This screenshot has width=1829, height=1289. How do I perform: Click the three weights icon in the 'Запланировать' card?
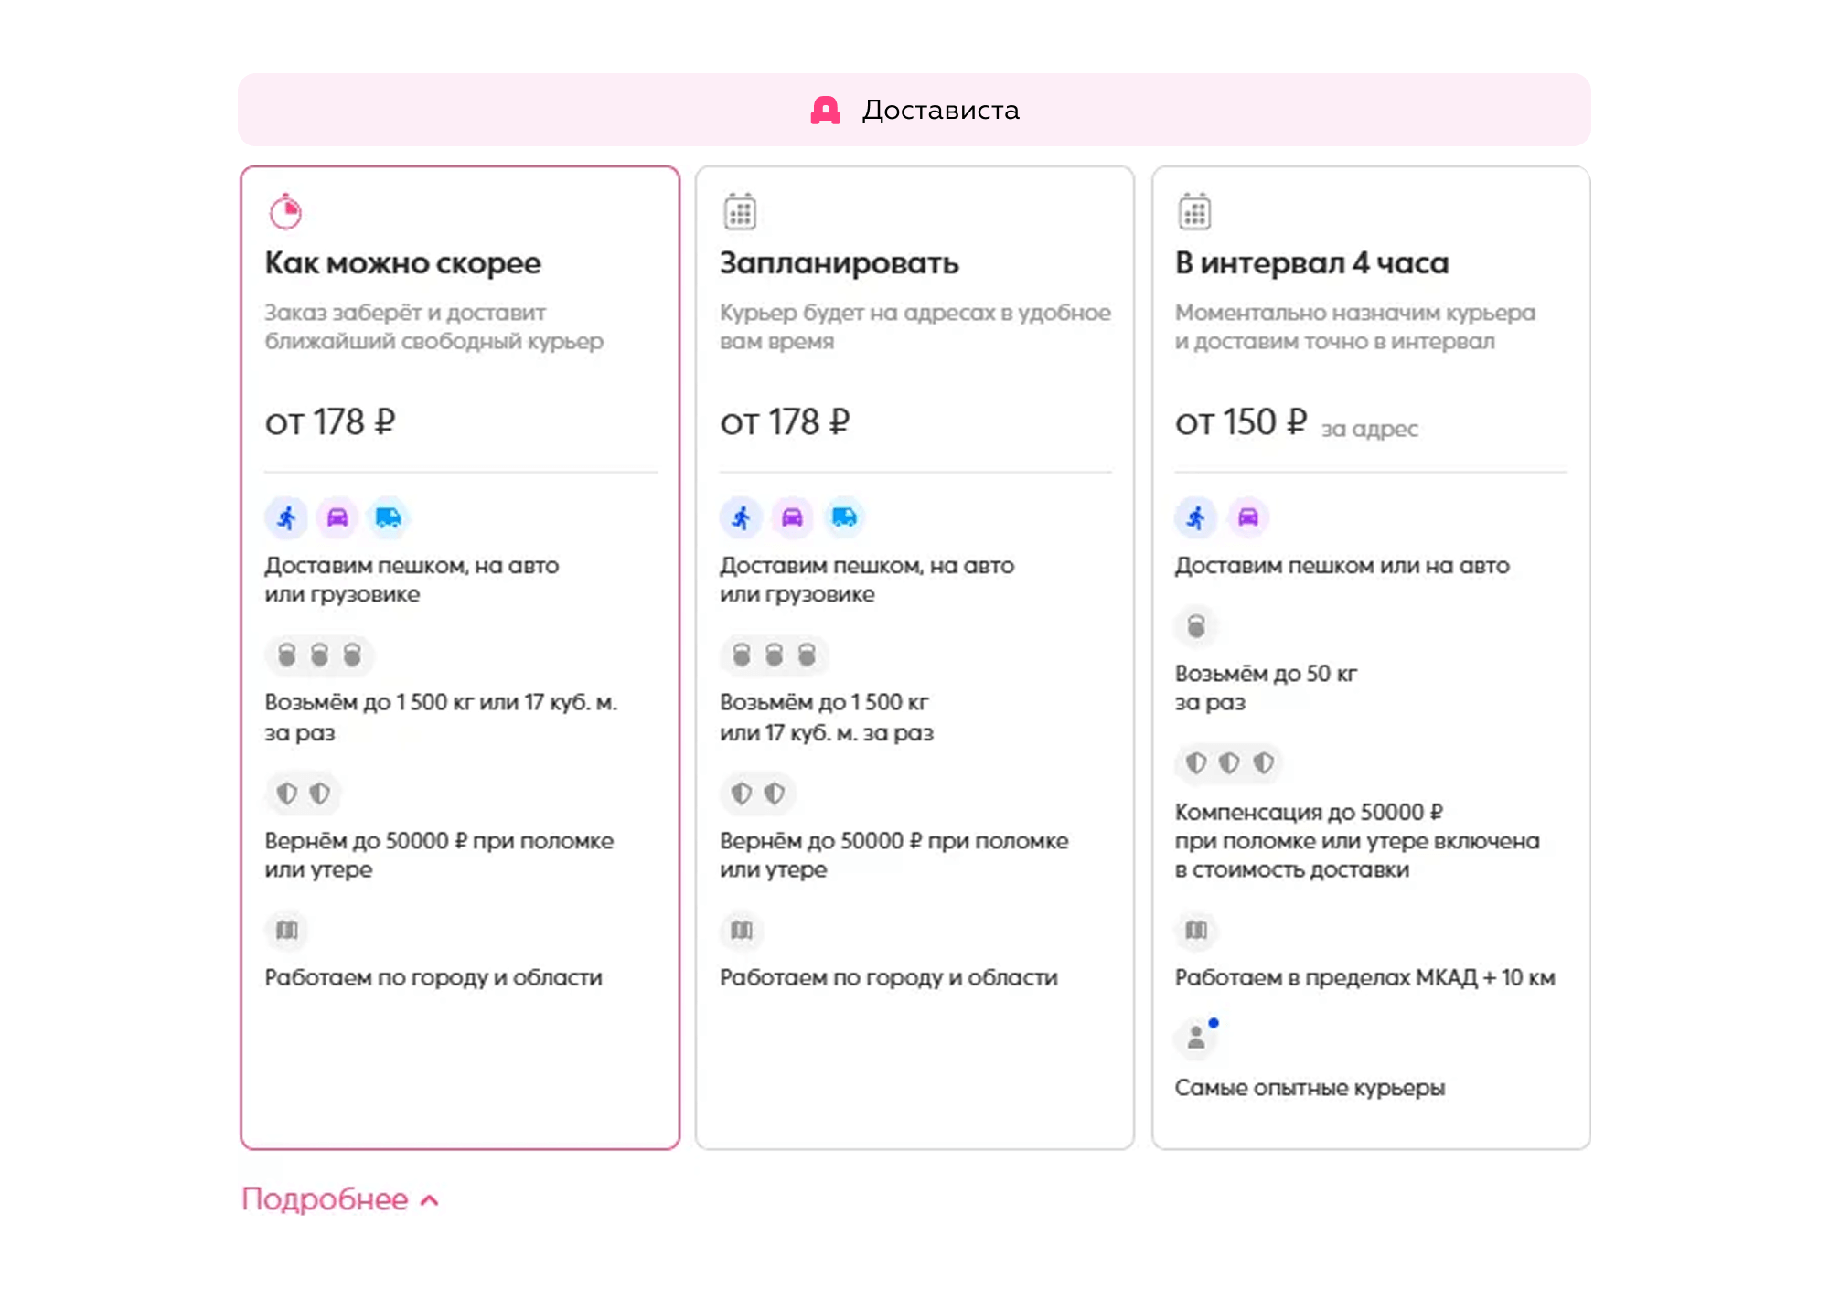point(775,655)
